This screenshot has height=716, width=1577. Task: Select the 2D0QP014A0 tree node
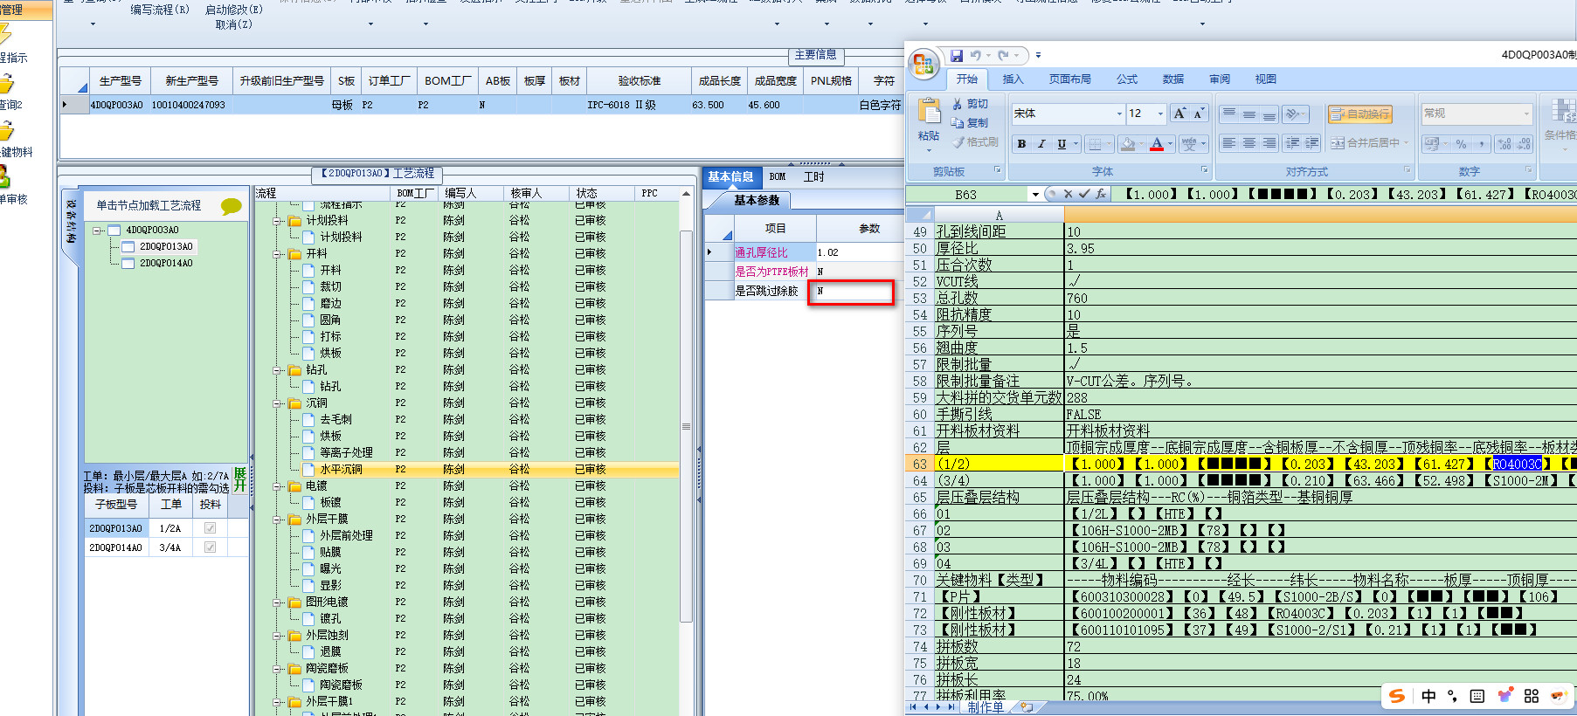pos(166,264)
